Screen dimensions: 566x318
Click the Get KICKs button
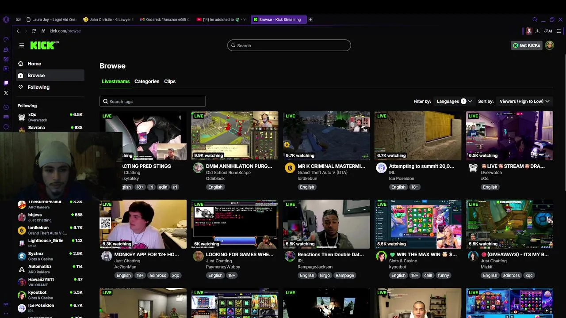pos(526,45)
